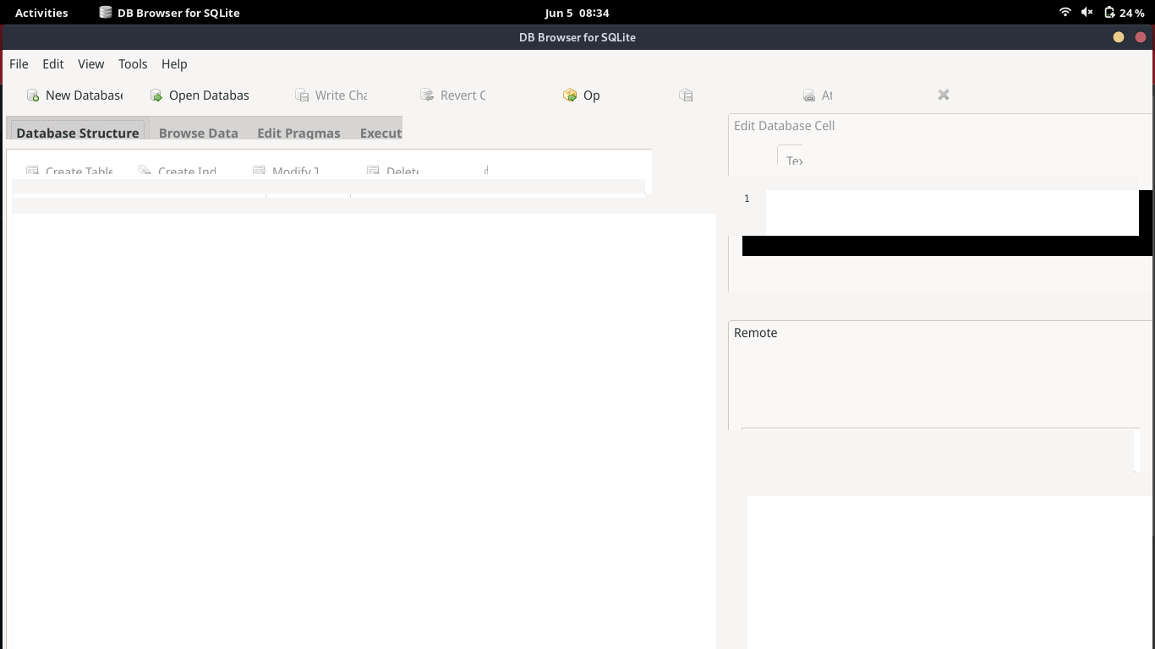Click the Attach Database toolbar icon
Image resolution: width=1155 pixels, height=649 pixels.
(x=817, y=95)
